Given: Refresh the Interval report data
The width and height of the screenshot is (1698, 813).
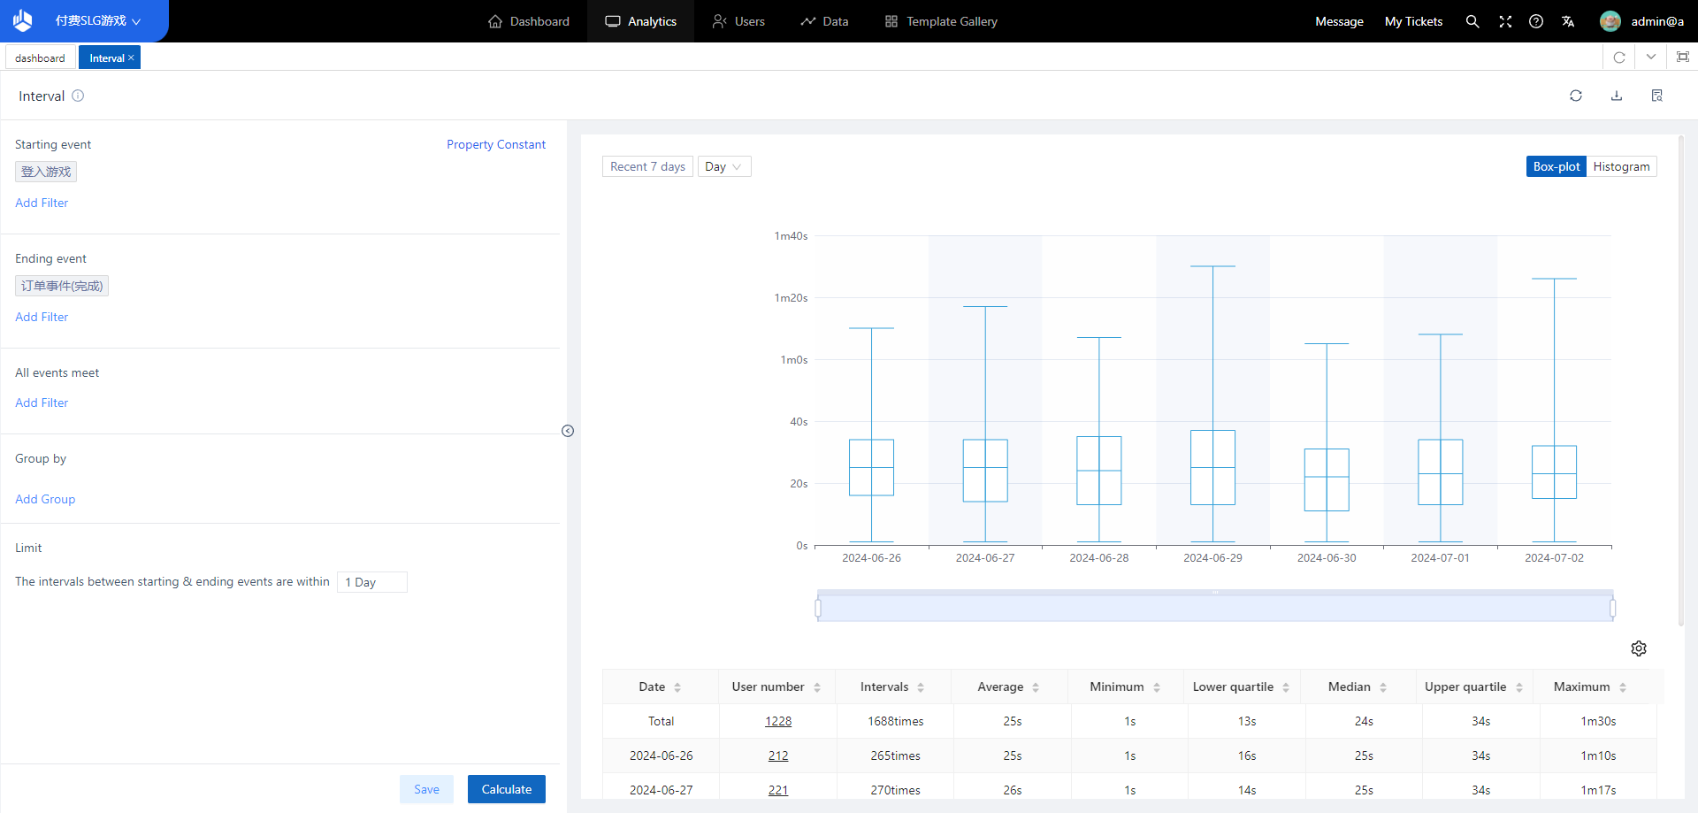Looking at the screenshot, I should click(x=1576, y=96).
